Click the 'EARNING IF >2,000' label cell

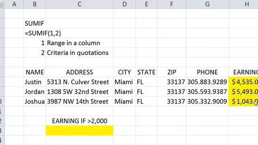[79, 121]
